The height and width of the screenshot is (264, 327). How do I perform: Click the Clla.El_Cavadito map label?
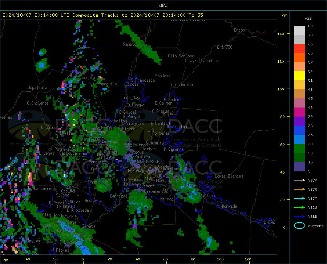(x=201, y=61)
